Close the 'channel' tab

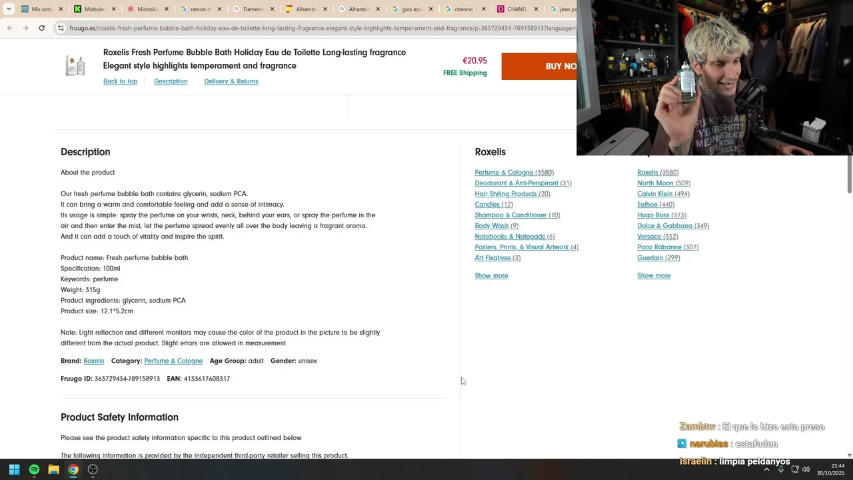483,9
